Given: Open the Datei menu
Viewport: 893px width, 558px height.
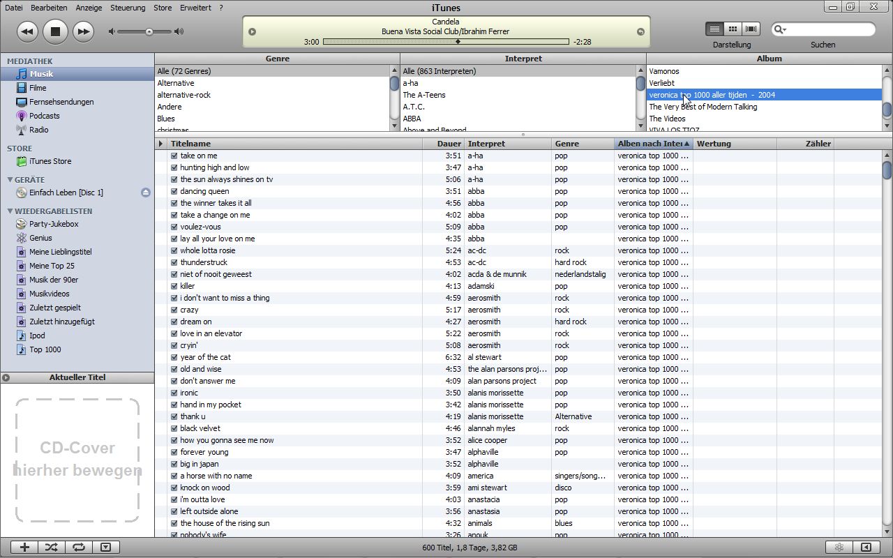Looking at the screenshot, I should pyautogui.click(x=13, y=8).
